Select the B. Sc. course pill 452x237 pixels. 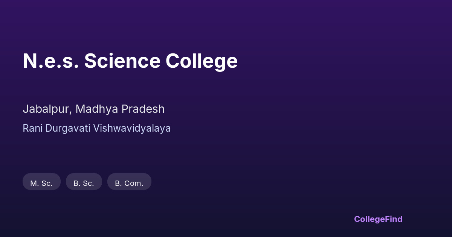(x=84, y=182)
